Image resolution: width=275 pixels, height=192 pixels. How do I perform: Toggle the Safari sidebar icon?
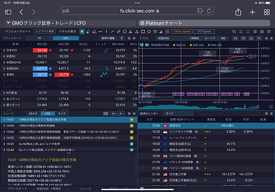click(x=8, y=12)
